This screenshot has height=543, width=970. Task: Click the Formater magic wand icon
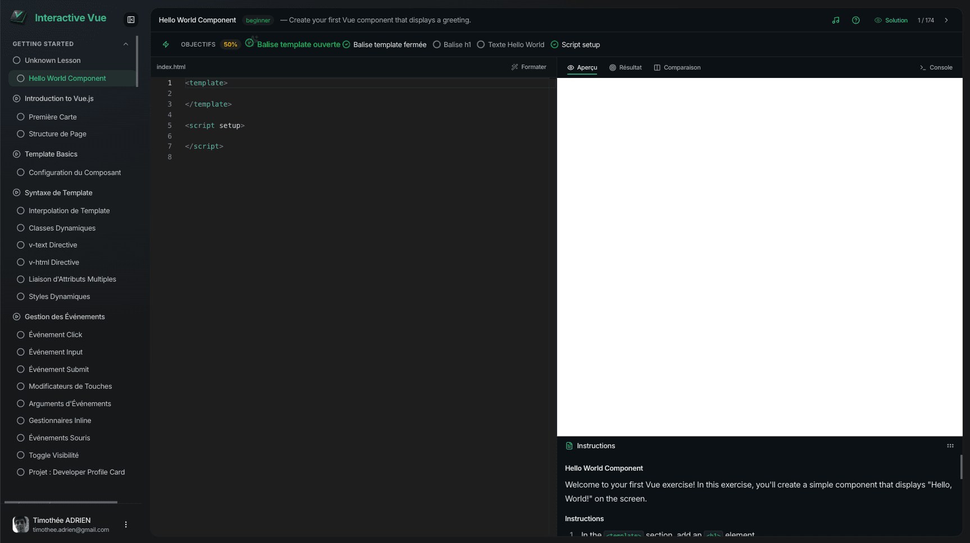coord(515,67)
